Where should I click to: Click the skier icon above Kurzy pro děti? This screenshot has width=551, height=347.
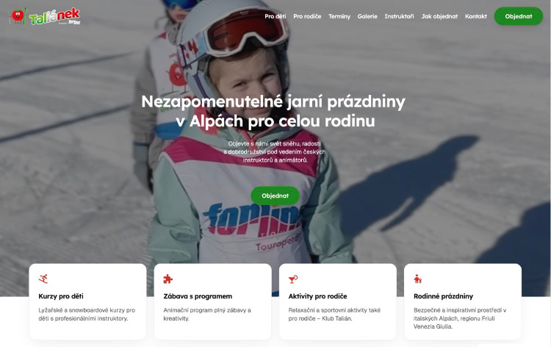click(43, 279)
